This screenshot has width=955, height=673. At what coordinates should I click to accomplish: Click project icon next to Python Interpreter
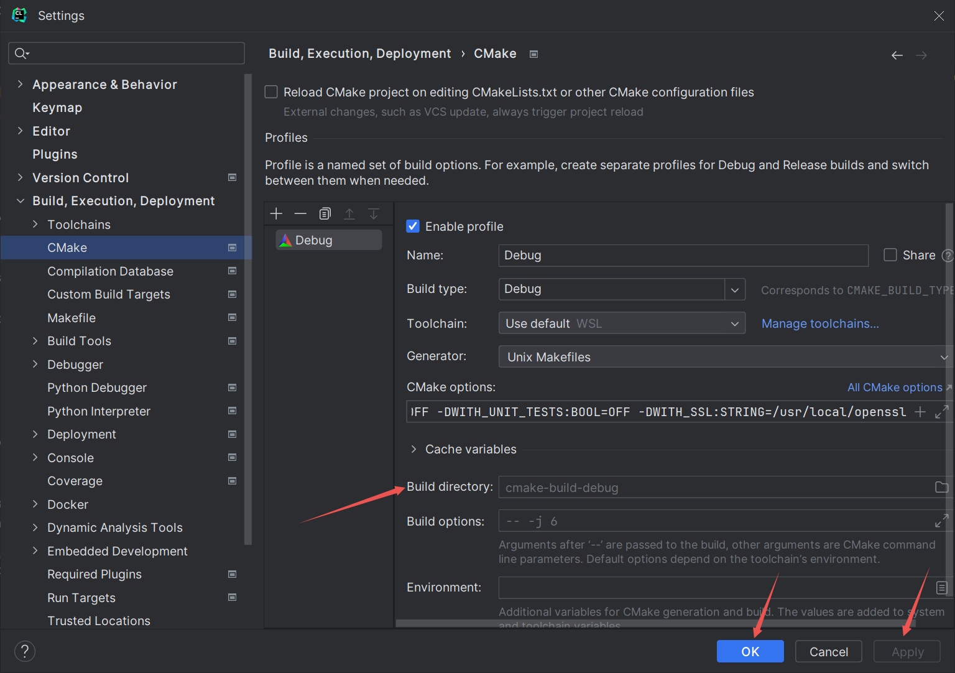click(233, 411)
